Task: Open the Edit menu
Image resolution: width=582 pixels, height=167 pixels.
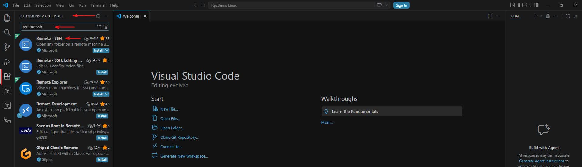Action: [27, 5]
